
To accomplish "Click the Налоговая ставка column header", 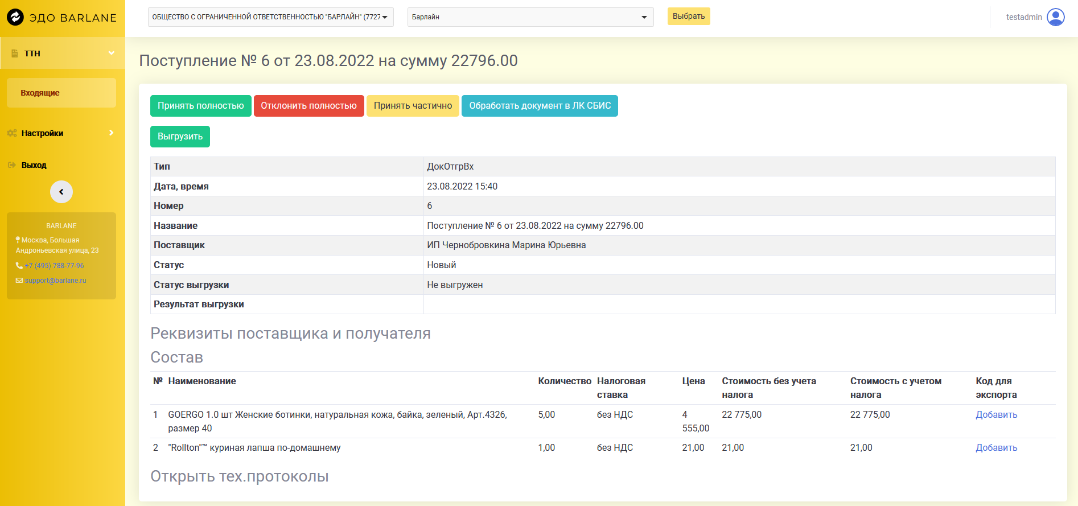I will click(x=621, y=388).
